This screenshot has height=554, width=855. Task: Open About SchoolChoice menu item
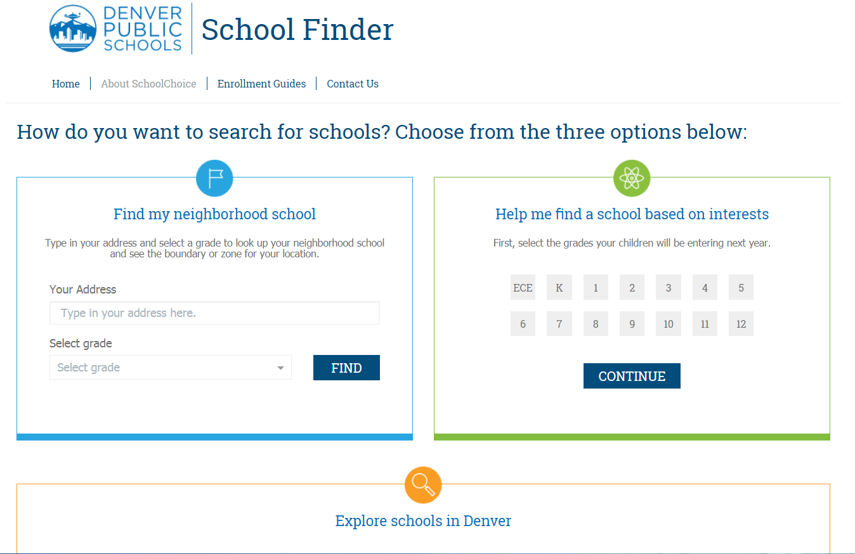(148, 84)
